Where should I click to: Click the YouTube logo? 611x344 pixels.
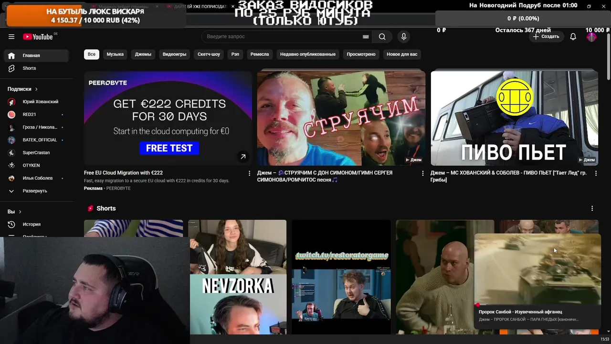click(x=38, y=37)
